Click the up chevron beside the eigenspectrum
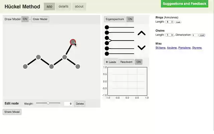This screenshot has height=134, width=214. tap(141, 33)
